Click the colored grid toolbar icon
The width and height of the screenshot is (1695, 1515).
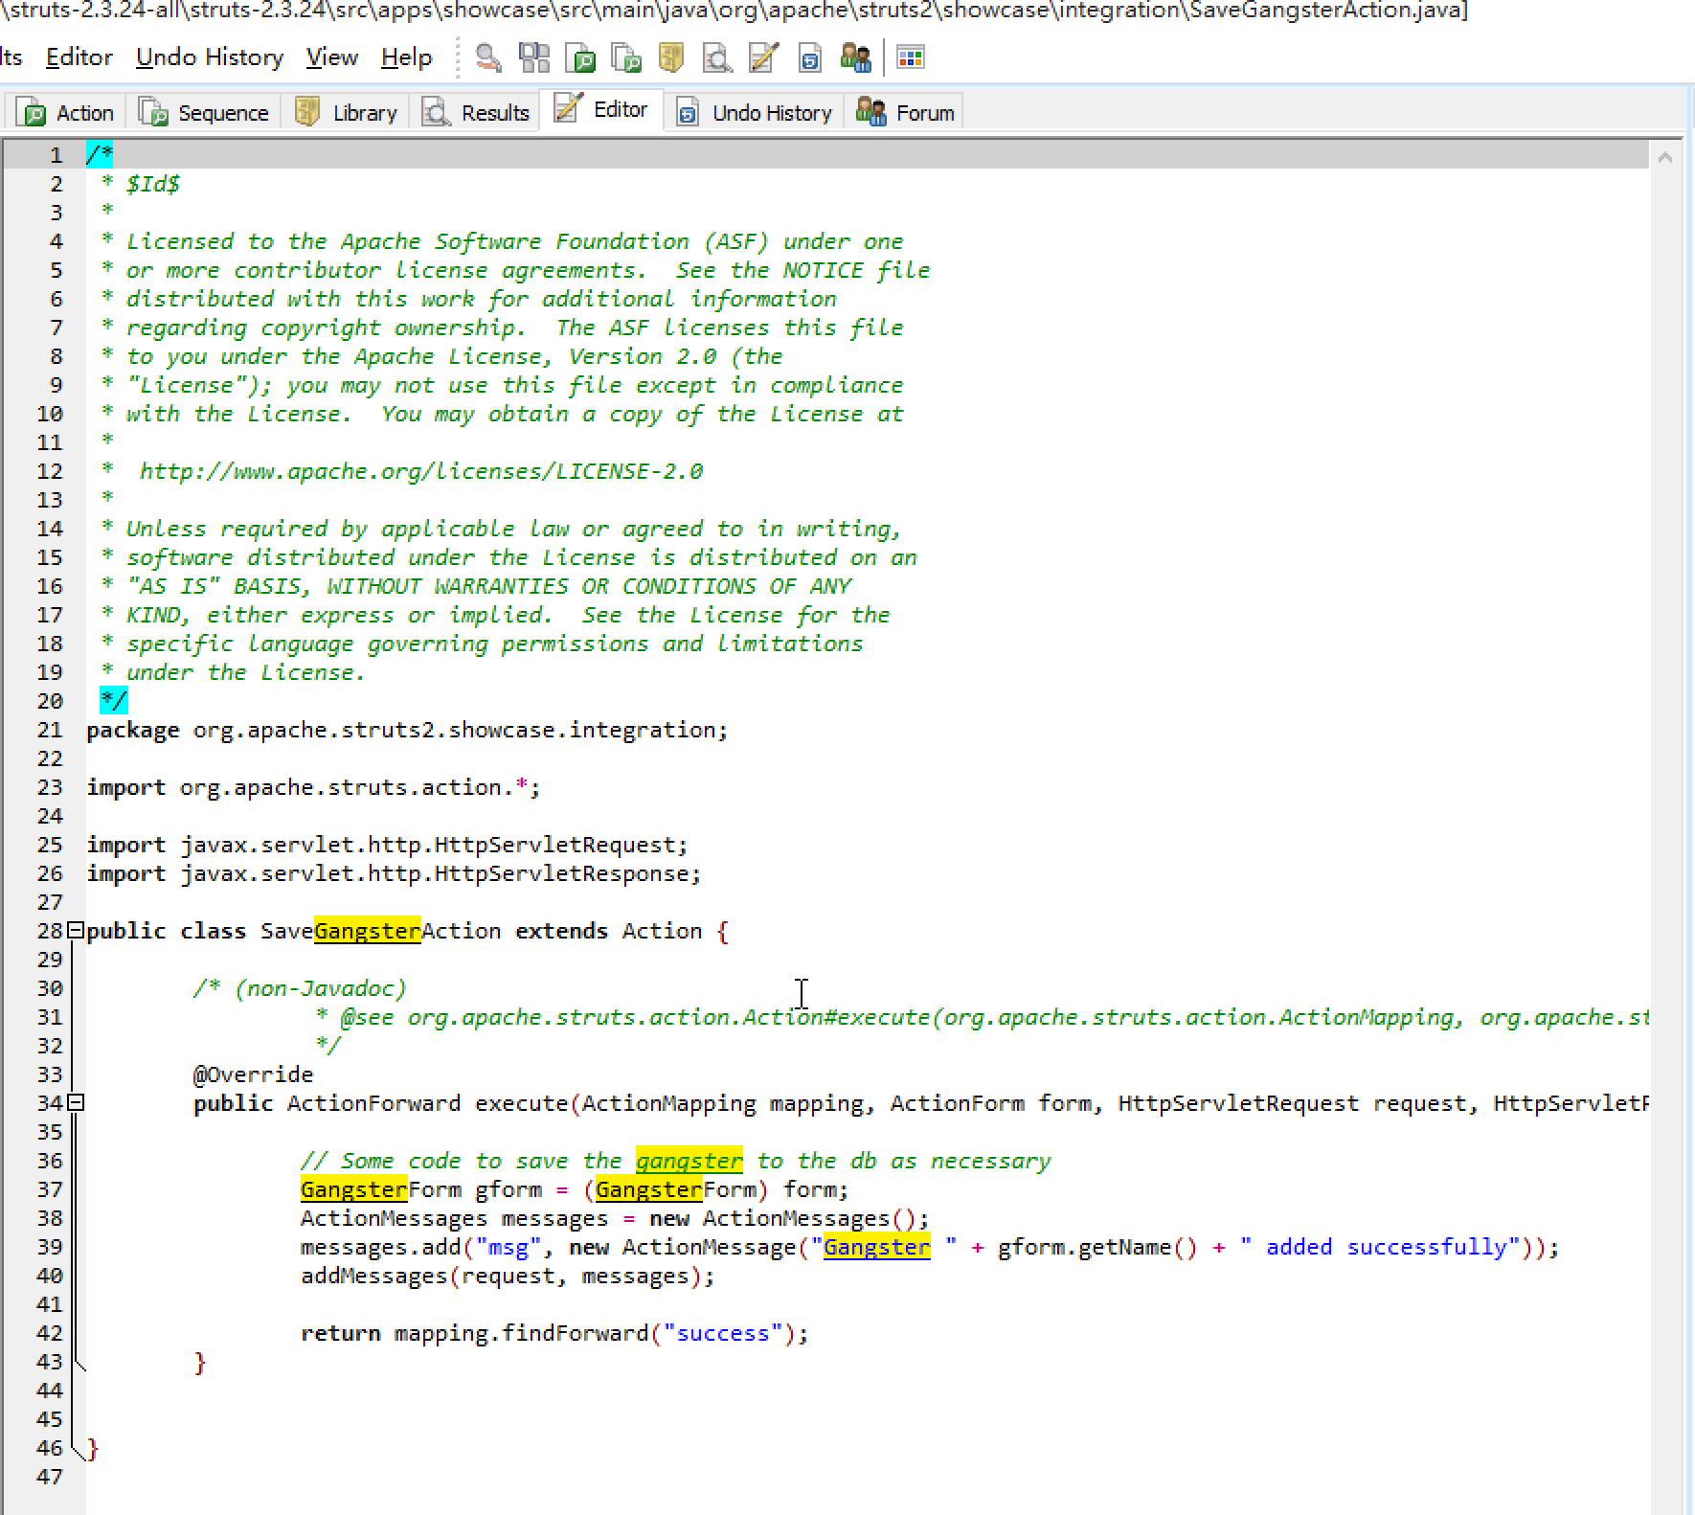910,58
